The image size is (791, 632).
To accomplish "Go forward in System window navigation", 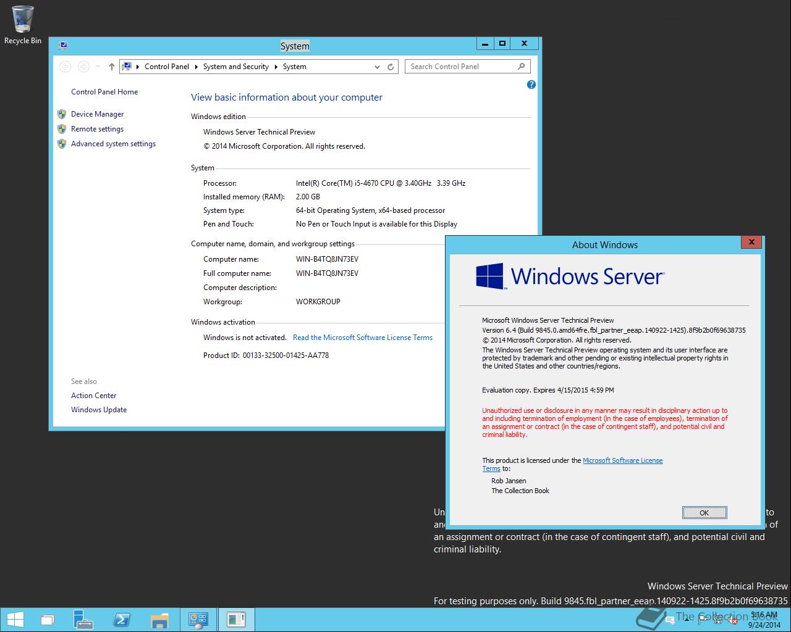I will [x=83, y=67].
